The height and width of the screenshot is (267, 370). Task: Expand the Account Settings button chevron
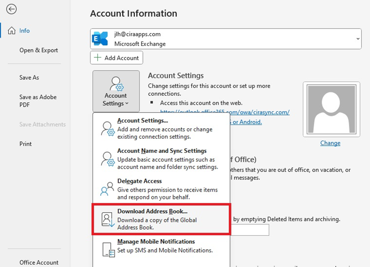tap(127, 103)
